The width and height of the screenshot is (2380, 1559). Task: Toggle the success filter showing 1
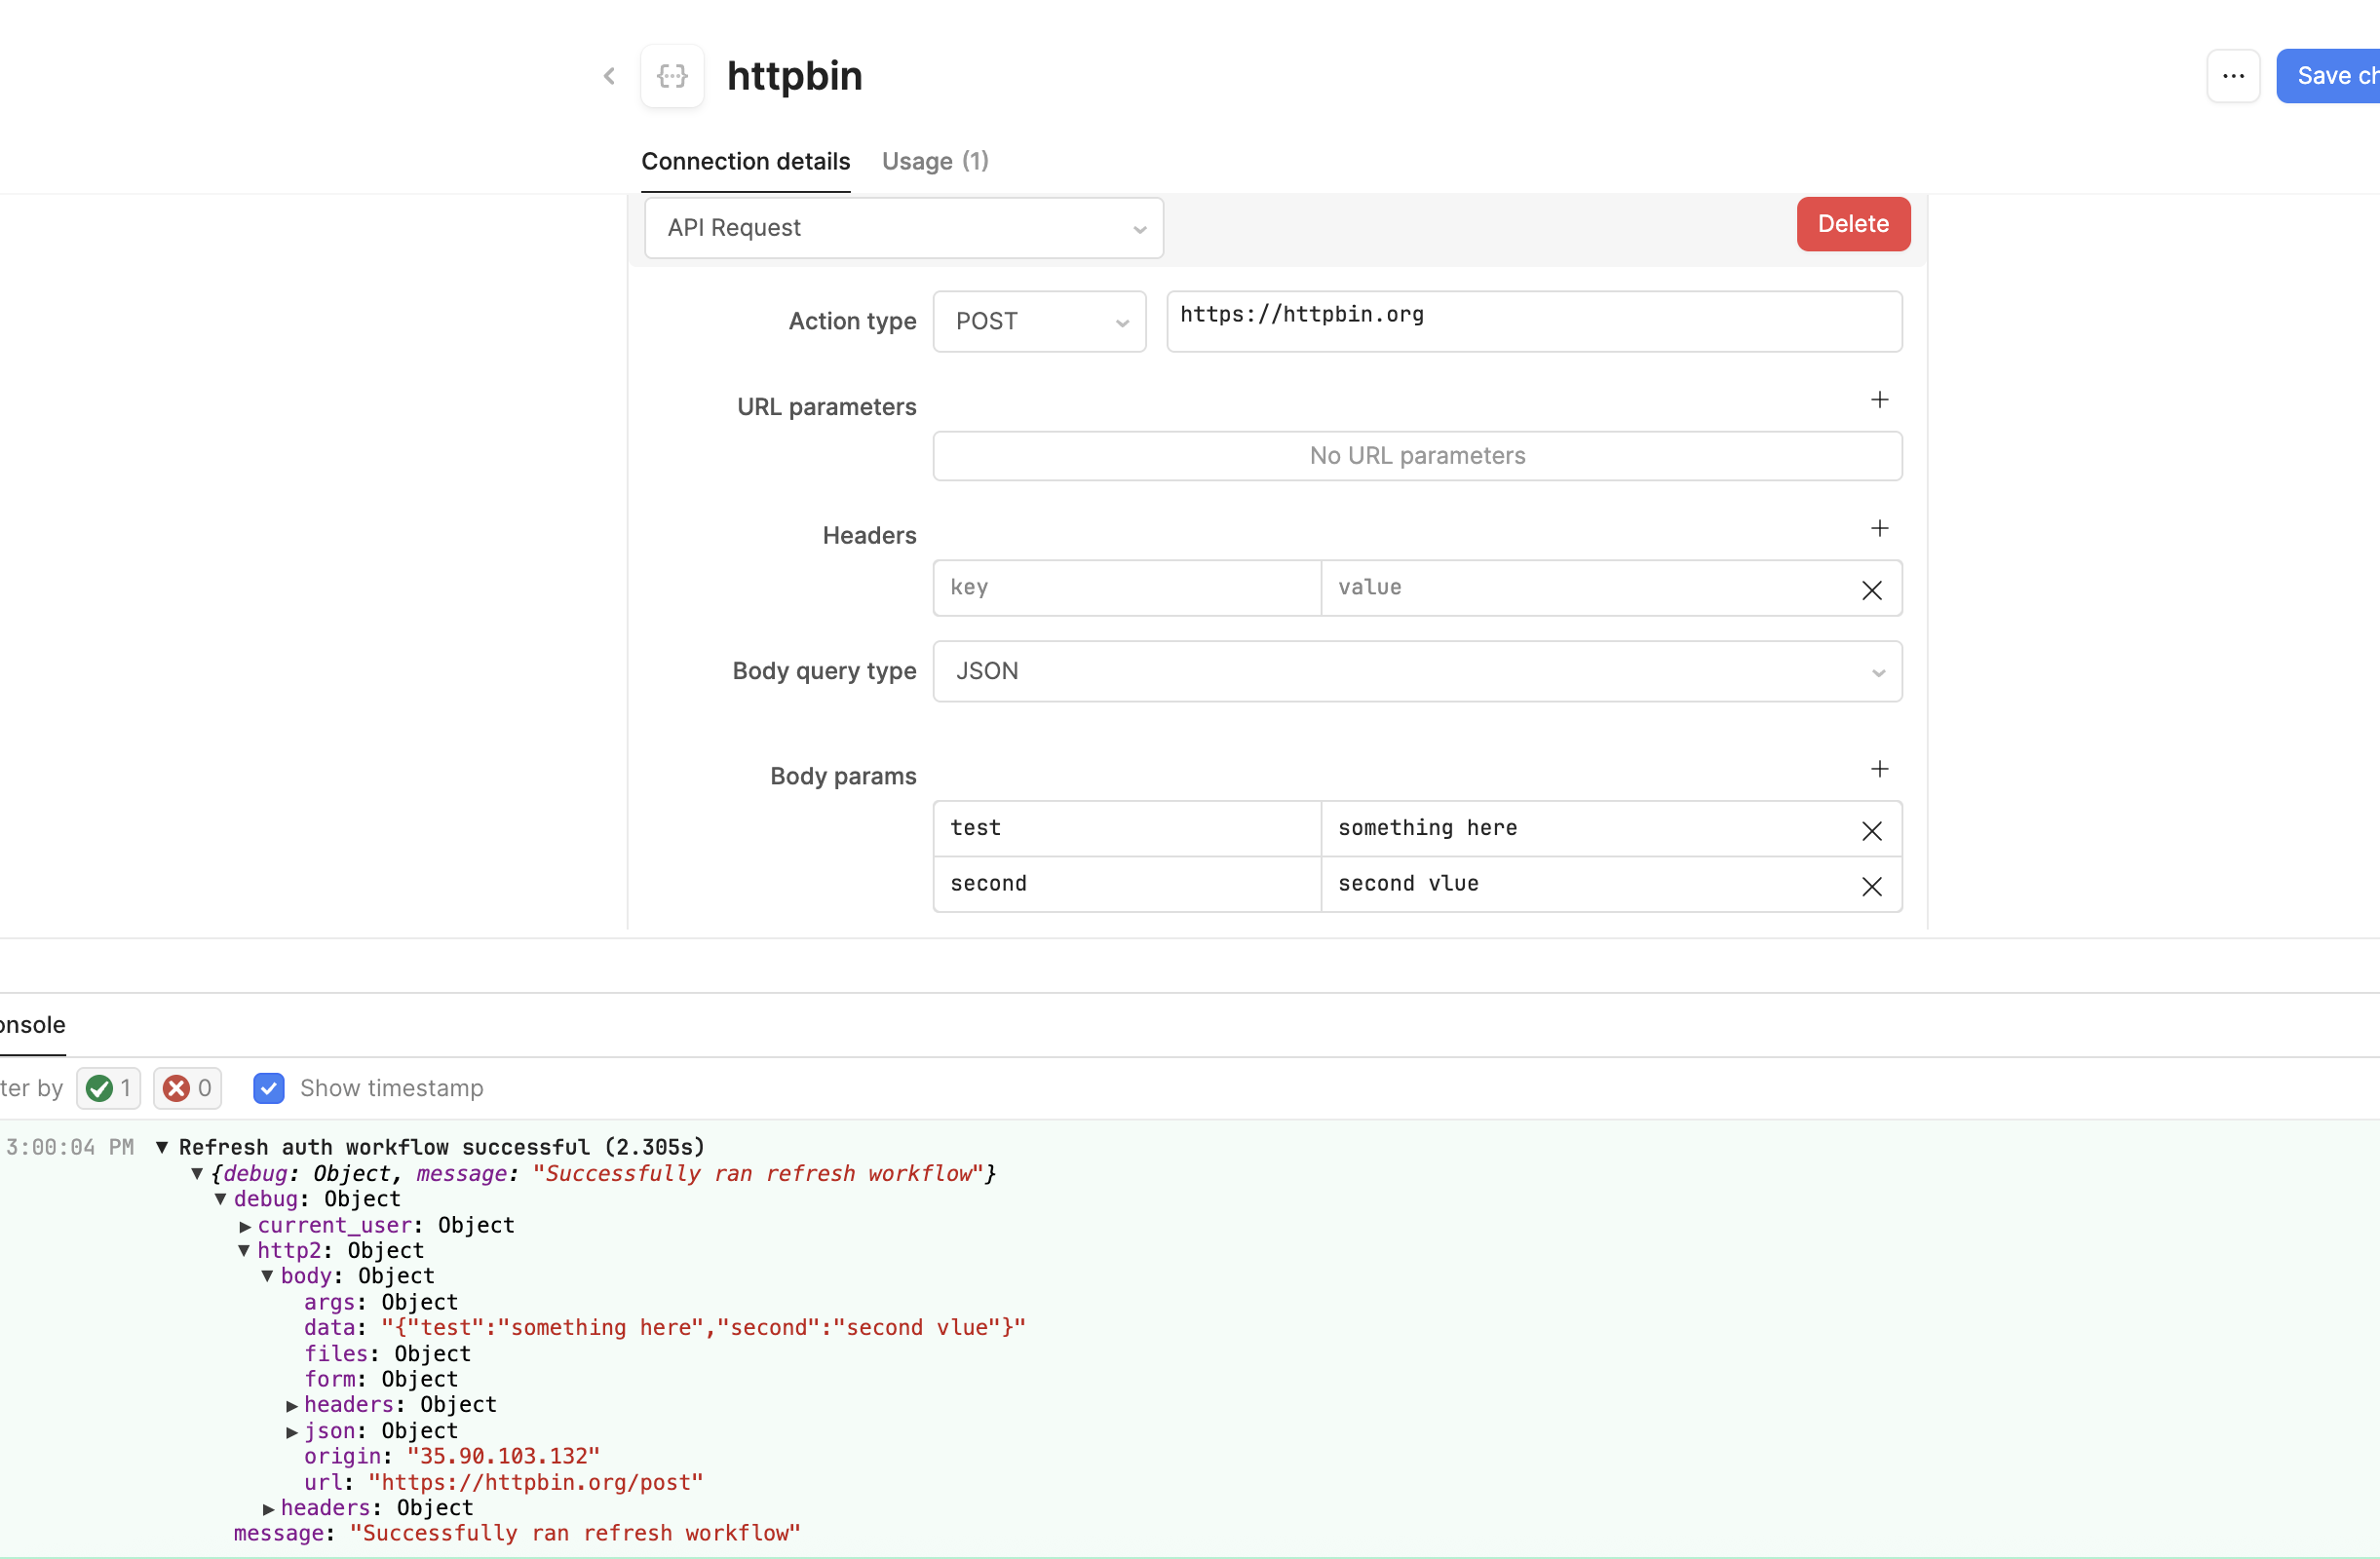click(x=109, y=1088)
